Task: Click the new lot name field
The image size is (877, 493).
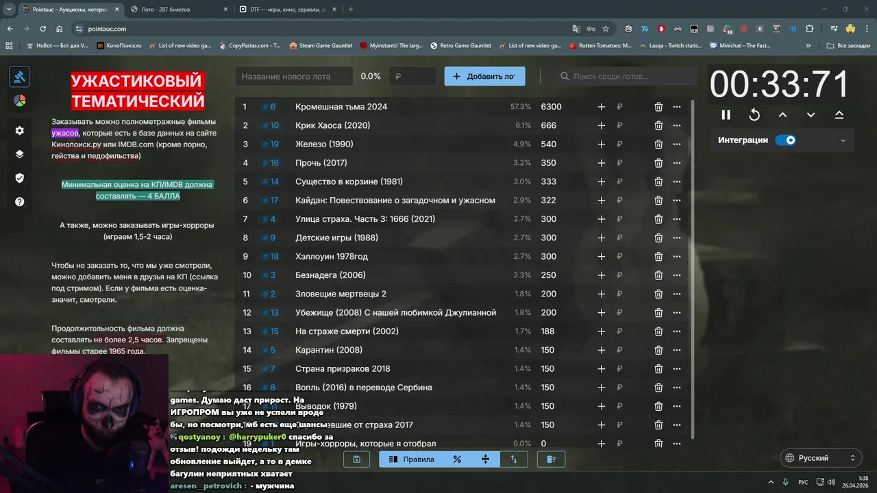Action: (293, 76)
